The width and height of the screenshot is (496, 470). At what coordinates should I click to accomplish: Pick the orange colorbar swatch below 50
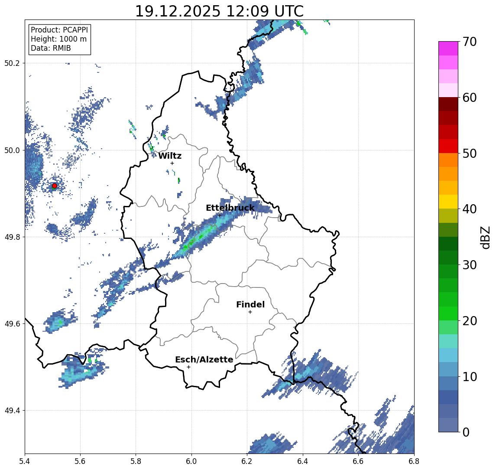pyautogui.click(x=448, y=160)
